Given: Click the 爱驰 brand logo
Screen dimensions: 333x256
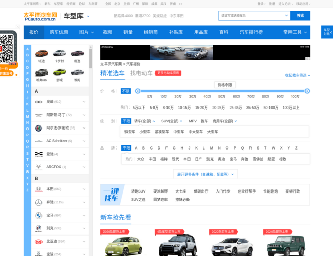Looking at the screenshot, I should coord(38,154).
